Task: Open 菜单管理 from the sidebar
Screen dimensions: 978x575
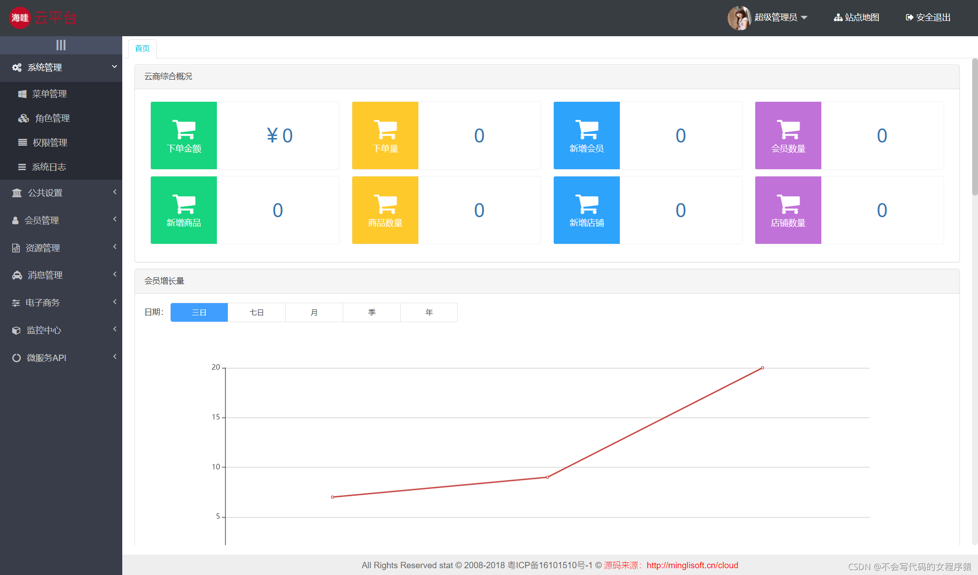Action: (49, 94)
